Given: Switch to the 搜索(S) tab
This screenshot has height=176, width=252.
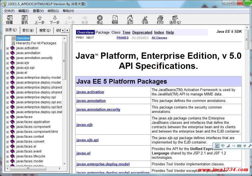Looking at the screenshot, I should (x=45, y=30).
